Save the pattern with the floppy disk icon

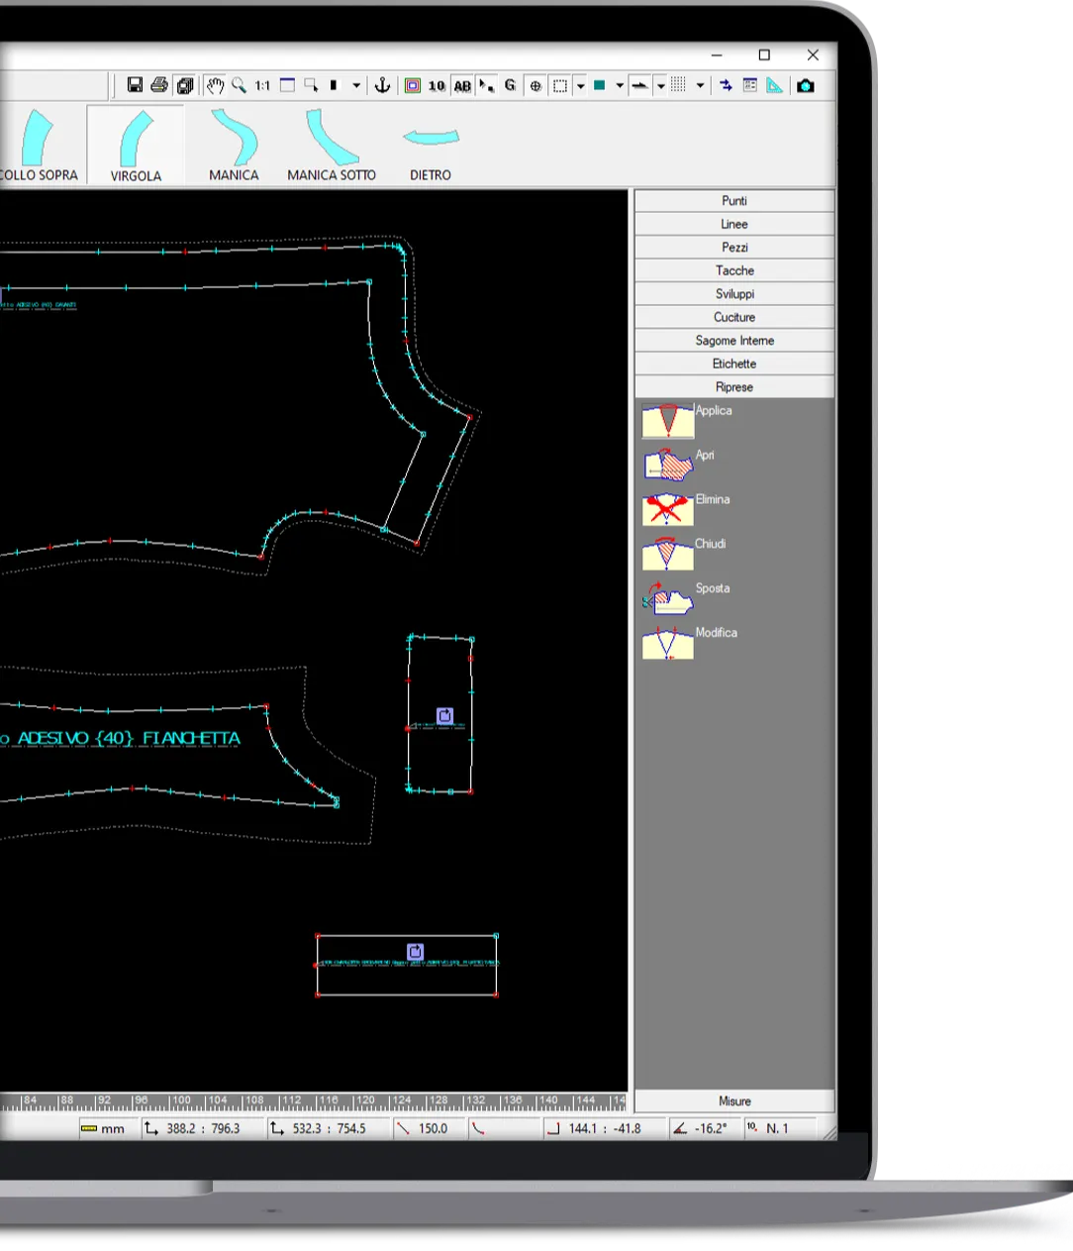coord(135,85)
